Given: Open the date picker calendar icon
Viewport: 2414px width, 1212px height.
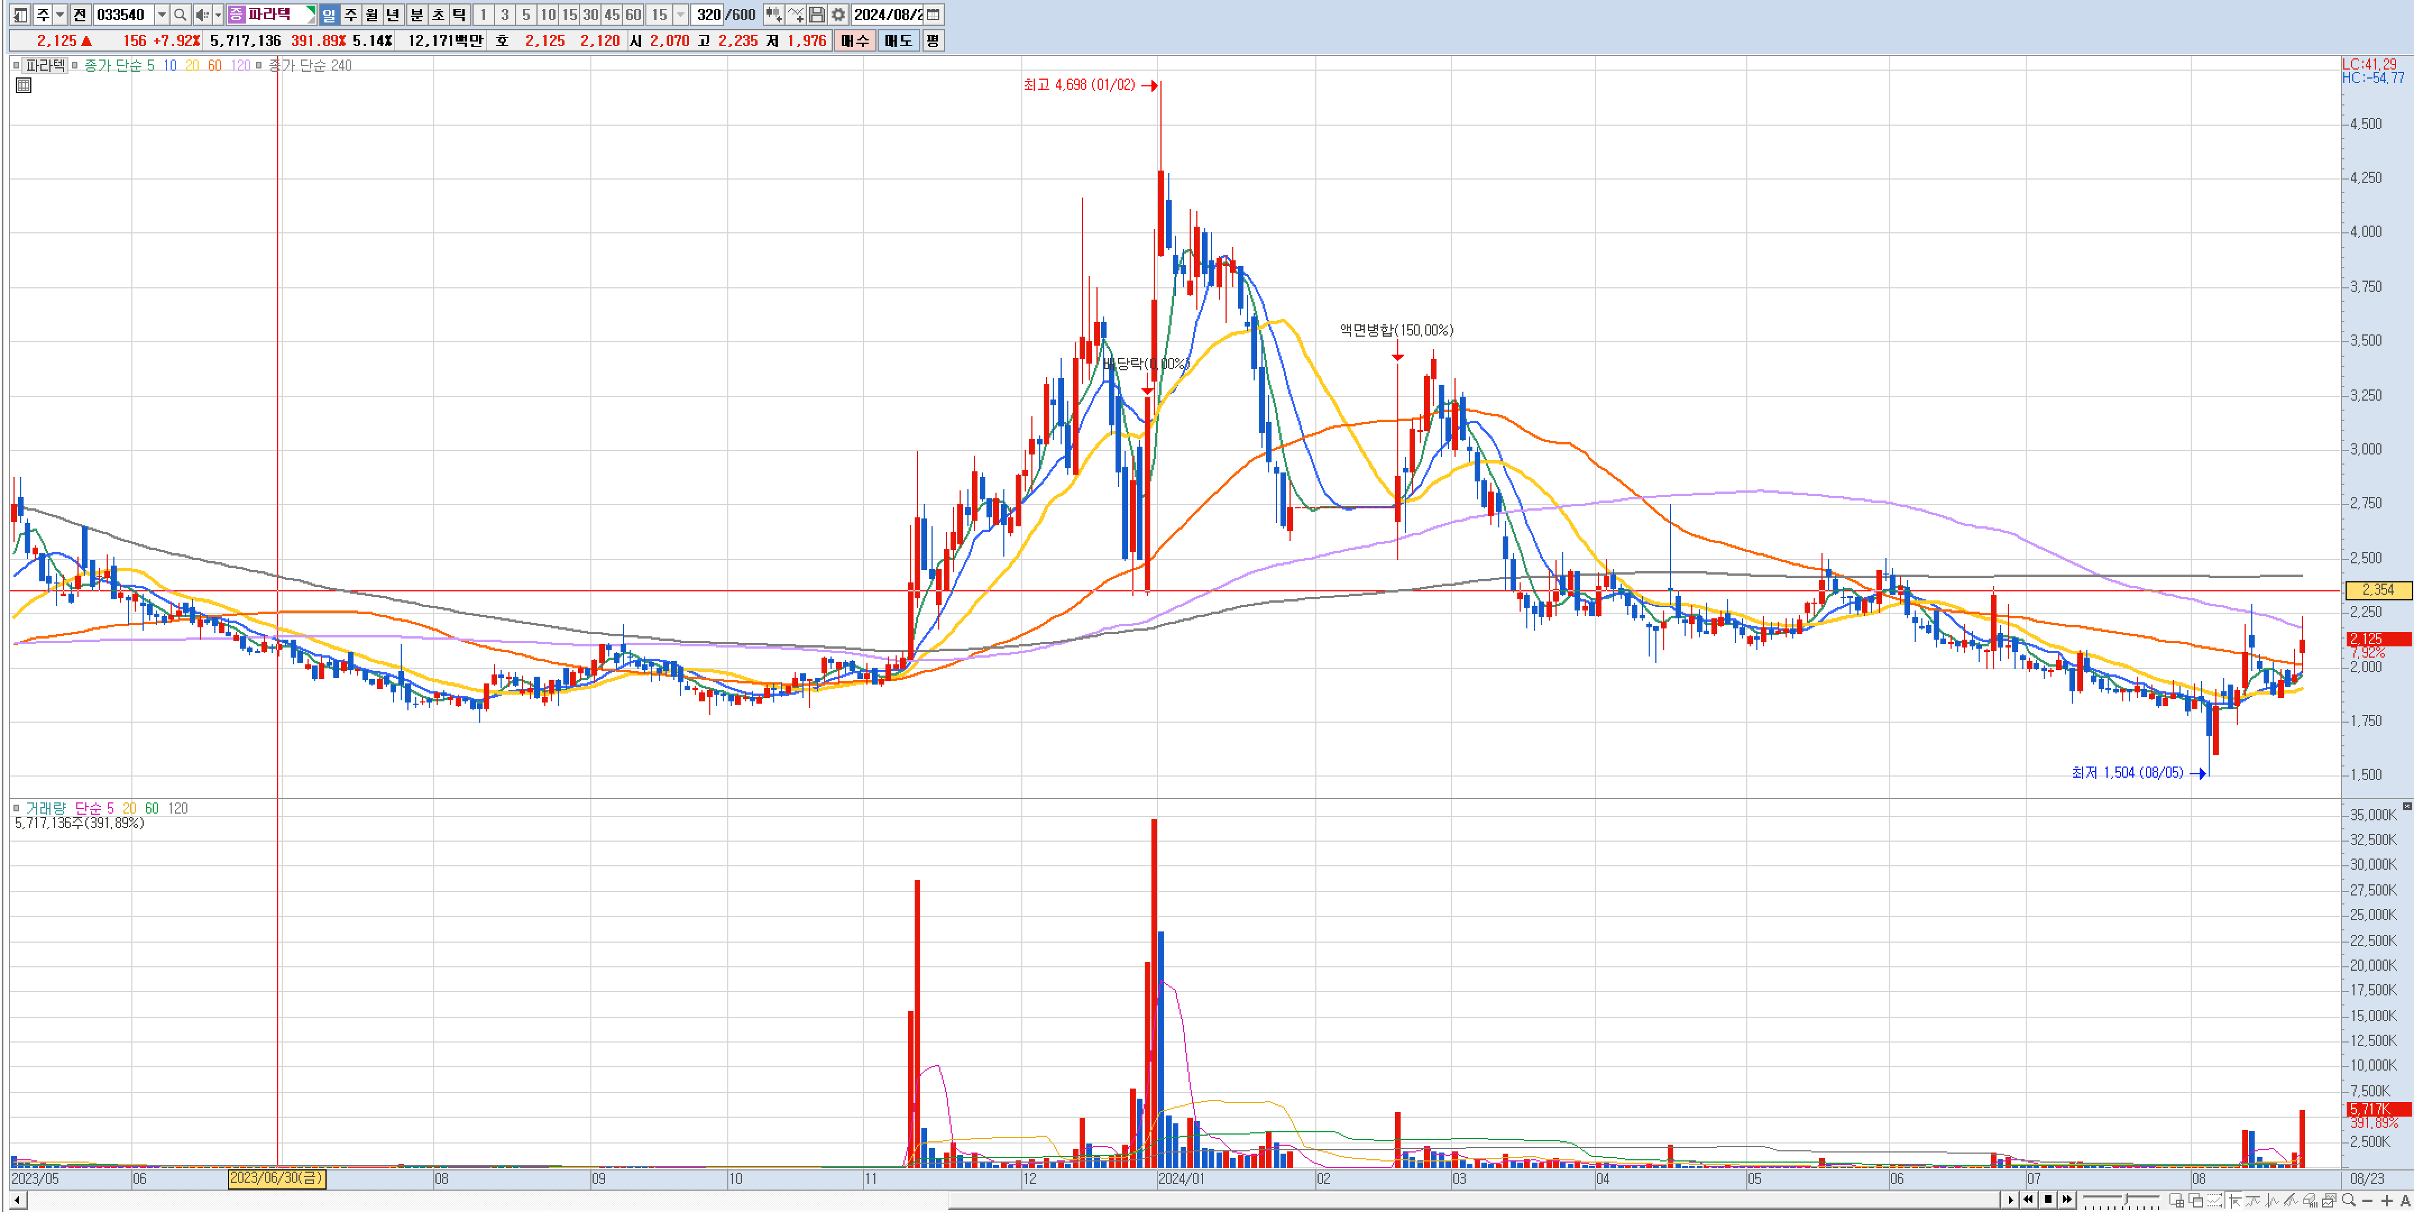Looking at the screenshot, I should point(933,15).
